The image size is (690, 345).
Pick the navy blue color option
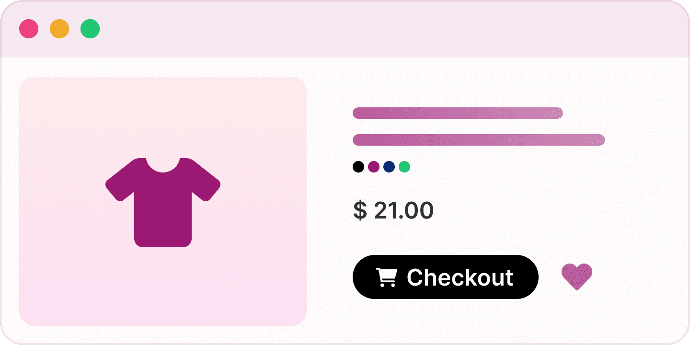[x=389, y=167]
